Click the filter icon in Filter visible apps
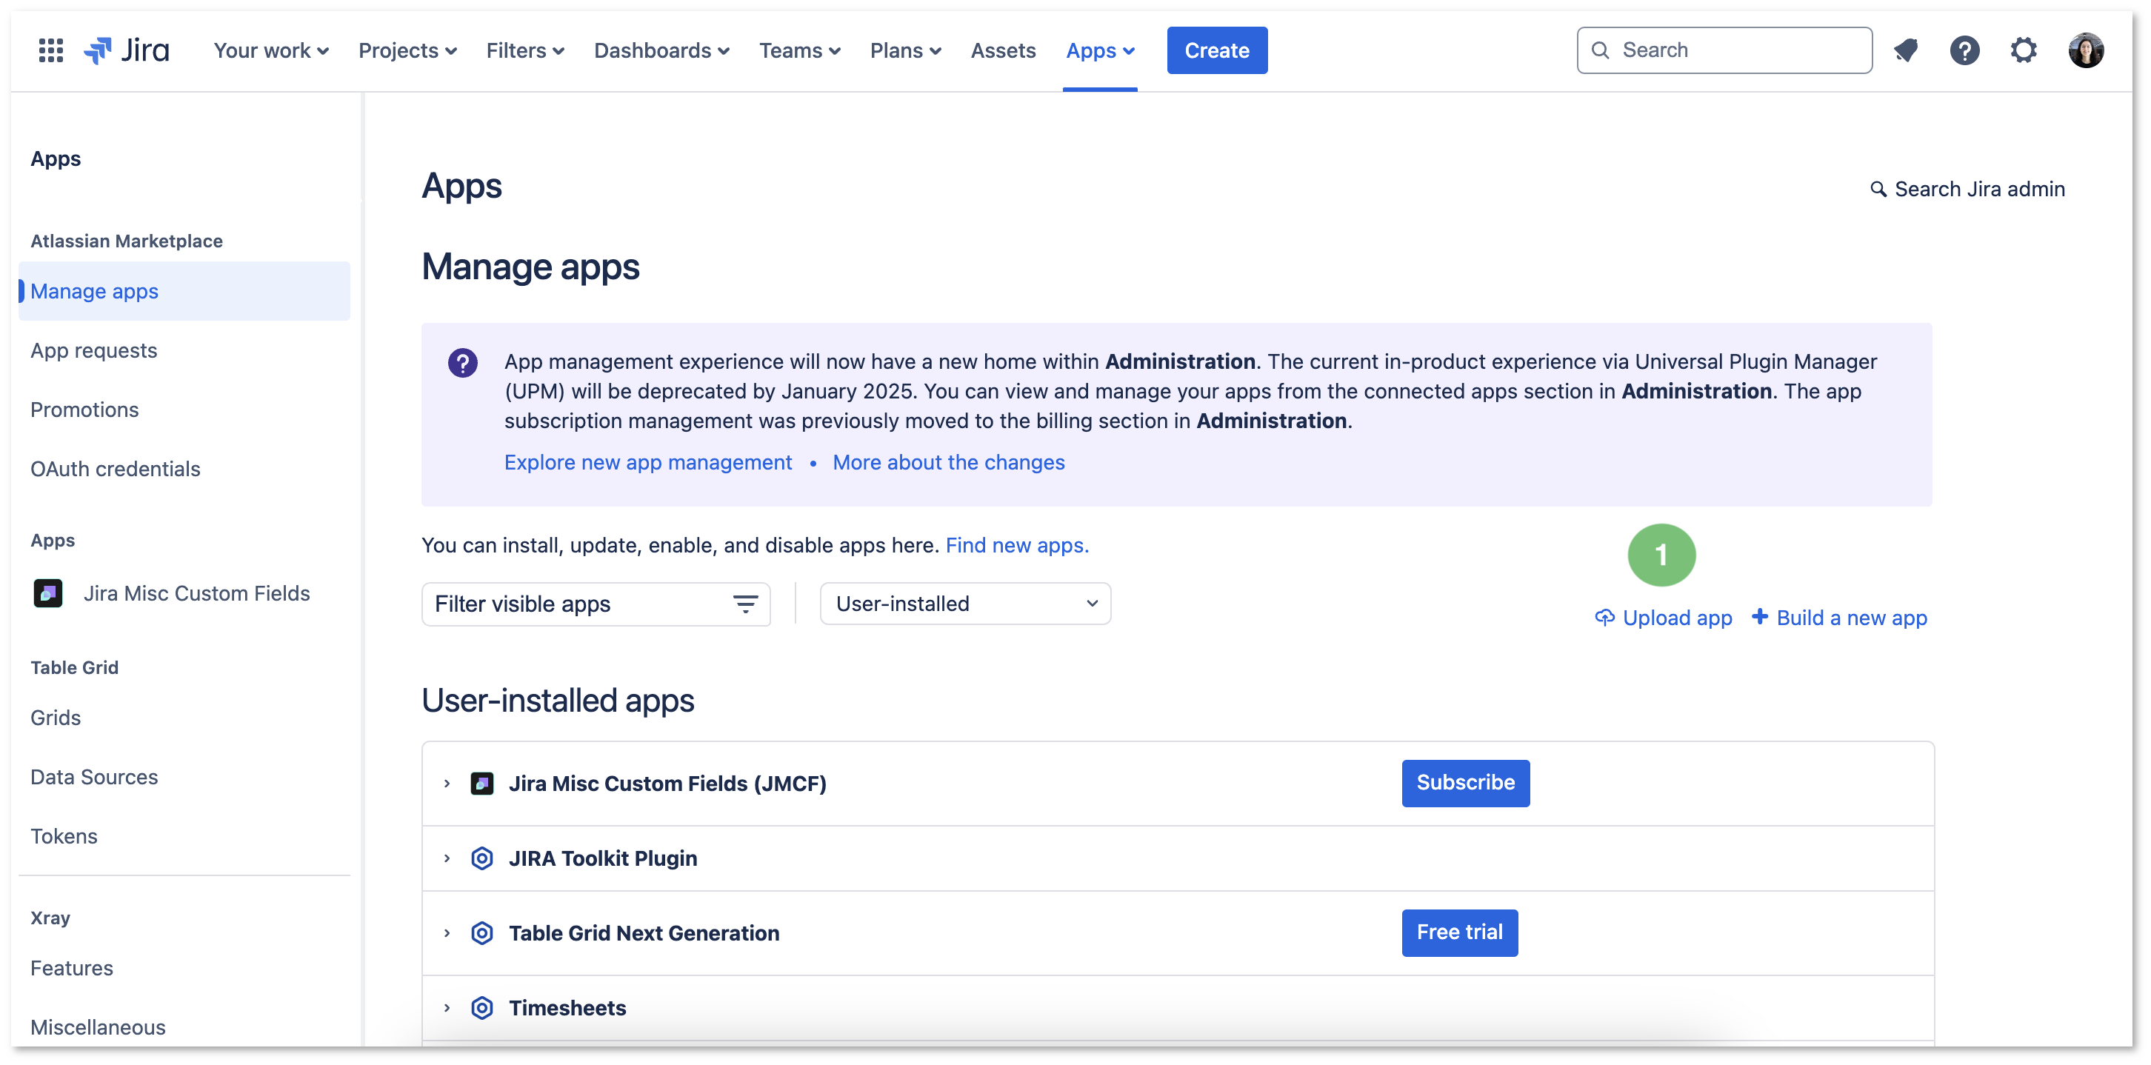 [745, 604]
